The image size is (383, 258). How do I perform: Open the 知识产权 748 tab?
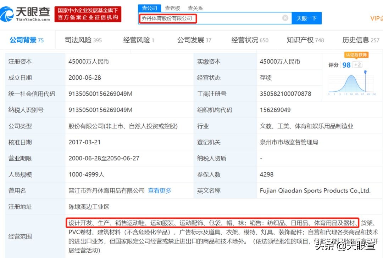click(305, 40)
